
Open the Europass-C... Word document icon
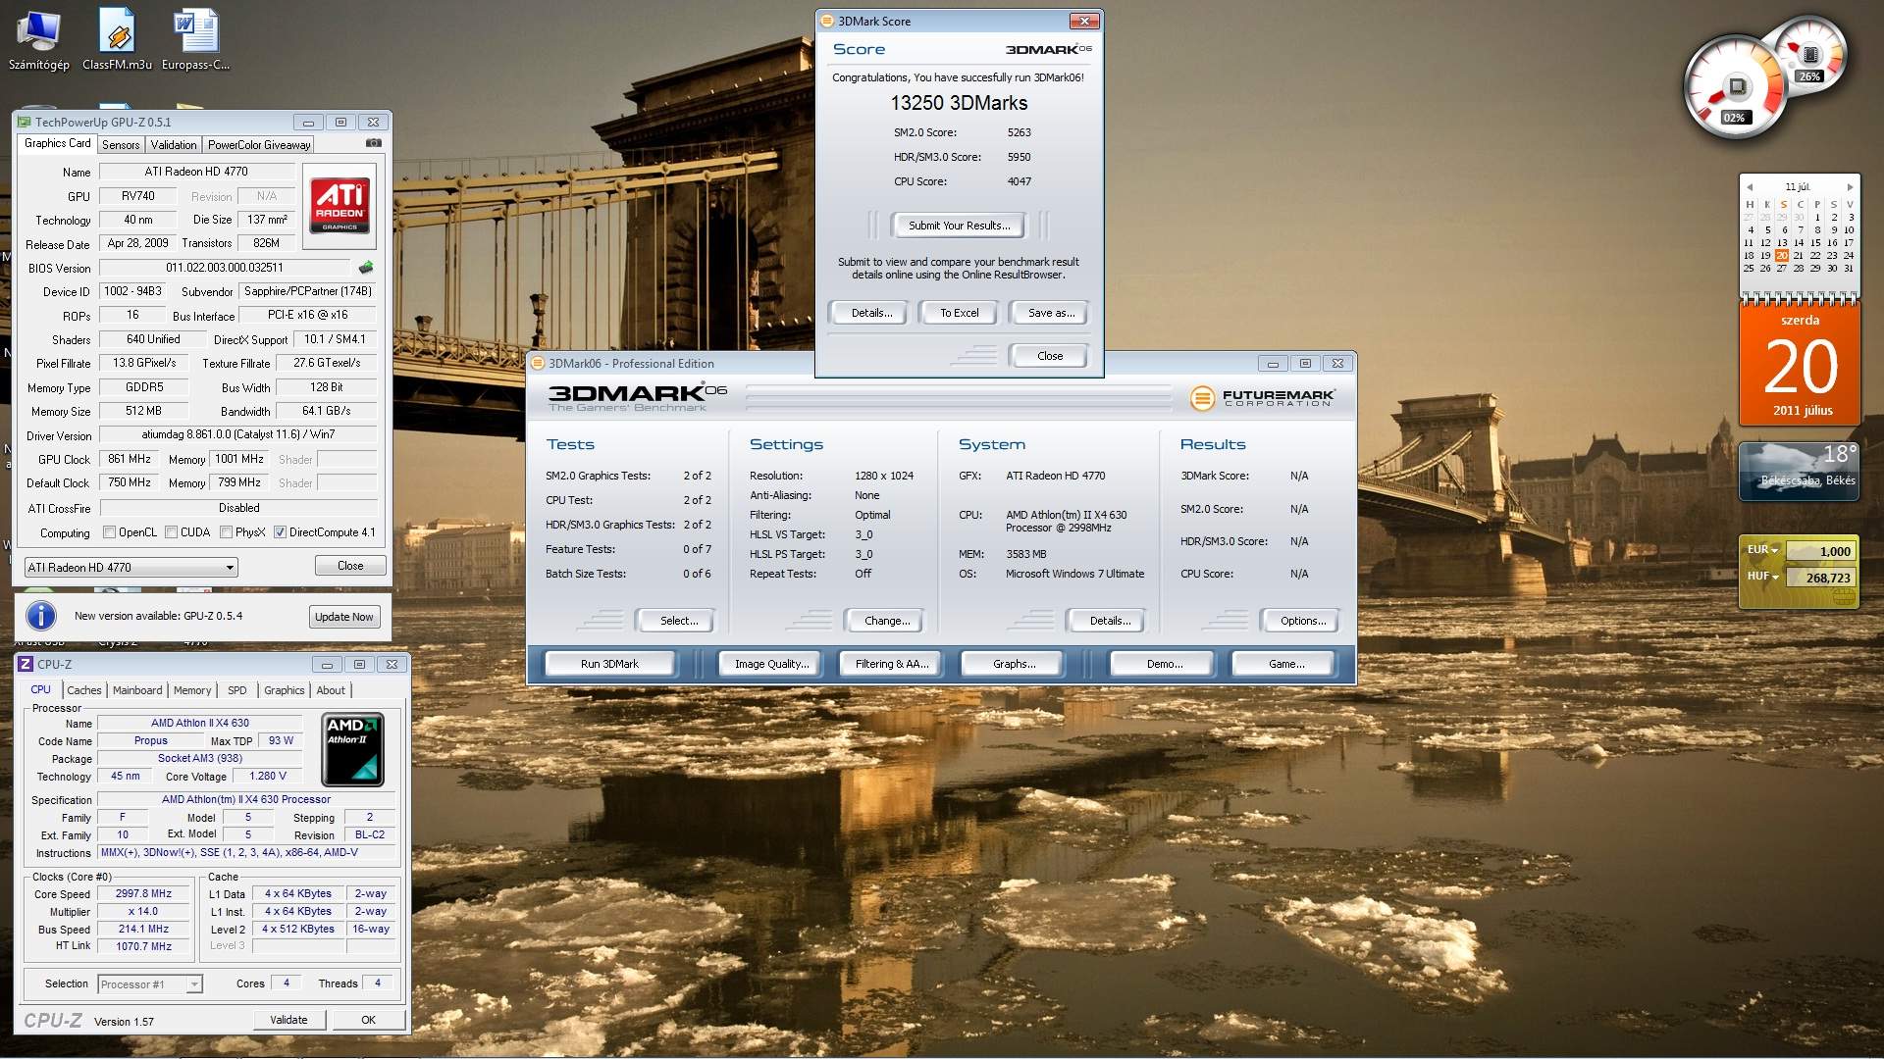click(x=195, y=41)
